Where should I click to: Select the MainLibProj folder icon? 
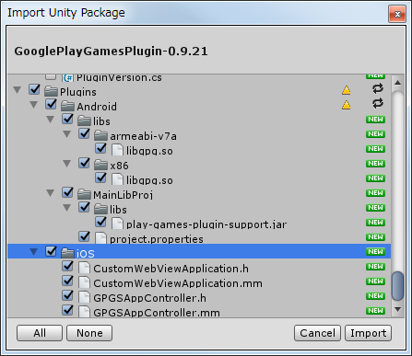pyautogui.click(x=84, y=194)
